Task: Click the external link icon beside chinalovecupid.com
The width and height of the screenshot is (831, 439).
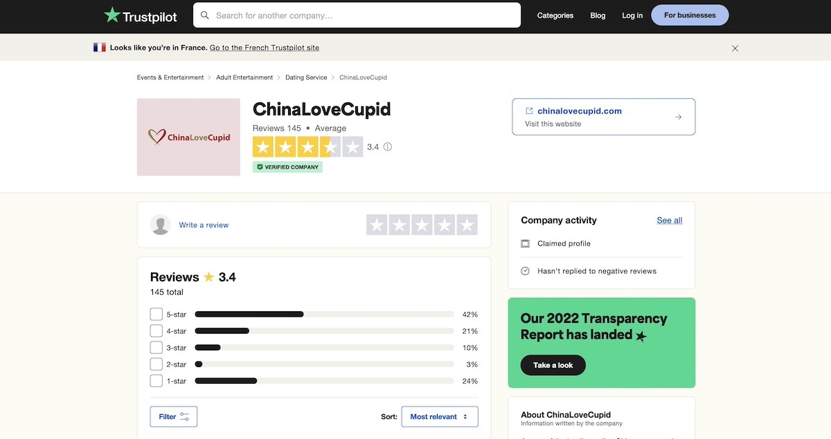Action: (528, 111)
